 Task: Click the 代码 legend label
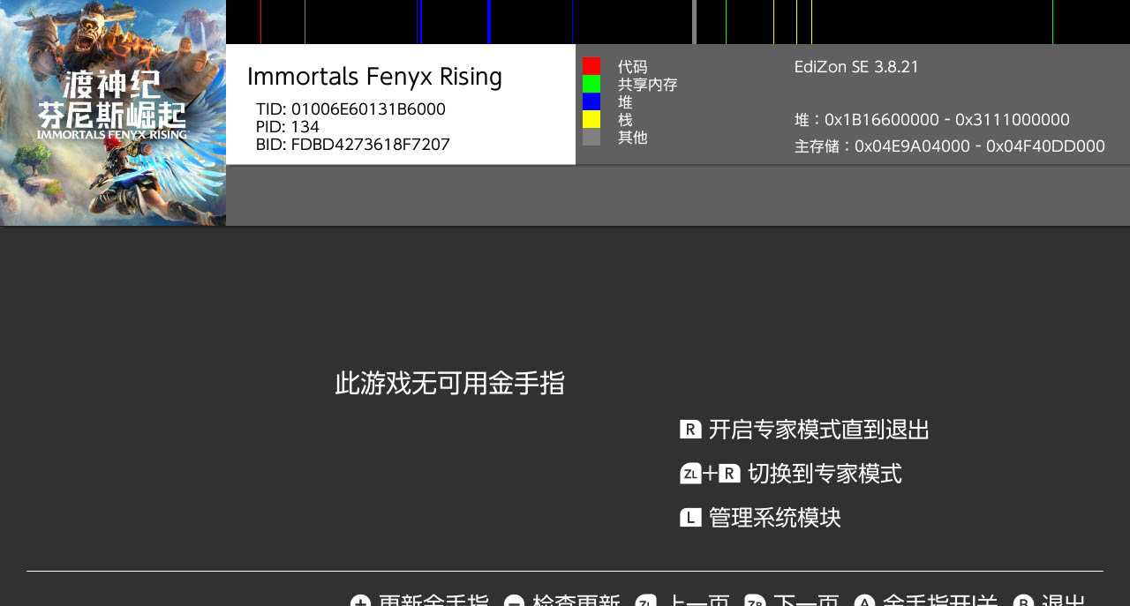633,67
